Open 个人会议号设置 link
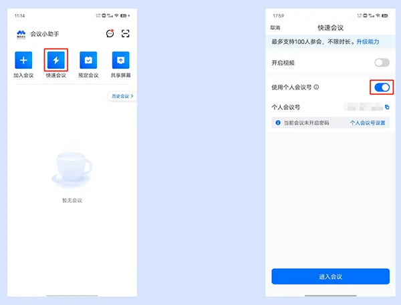The image size is (401, 305). (x=368, y=123)
